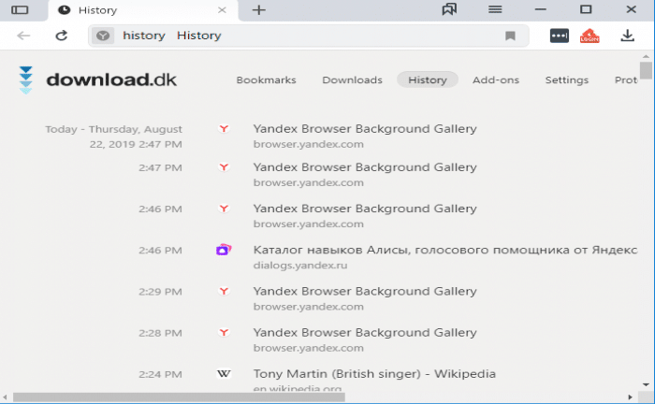This screenshot has height=404, width=655.
Task: Click the scroll up arrow
Action: click(x=646, y=56)
